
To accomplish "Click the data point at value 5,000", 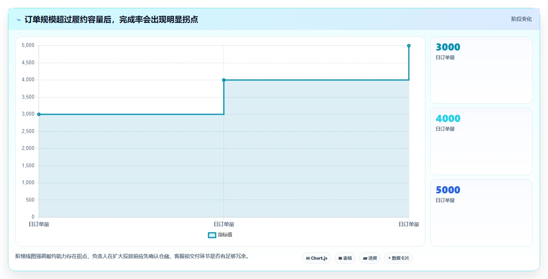I will click(x=409, y=46).
